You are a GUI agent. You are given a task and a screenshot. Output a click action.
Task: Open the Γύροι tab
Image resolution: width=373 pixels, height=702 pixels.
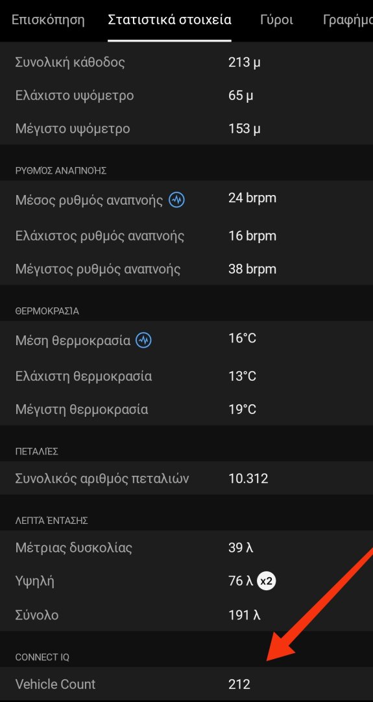click(276, 19)
